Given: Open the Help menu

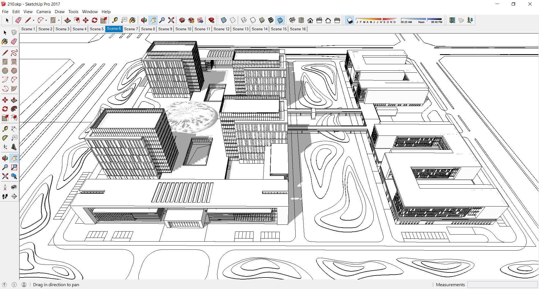Looking at the screenshot, I should pos(106,12).
